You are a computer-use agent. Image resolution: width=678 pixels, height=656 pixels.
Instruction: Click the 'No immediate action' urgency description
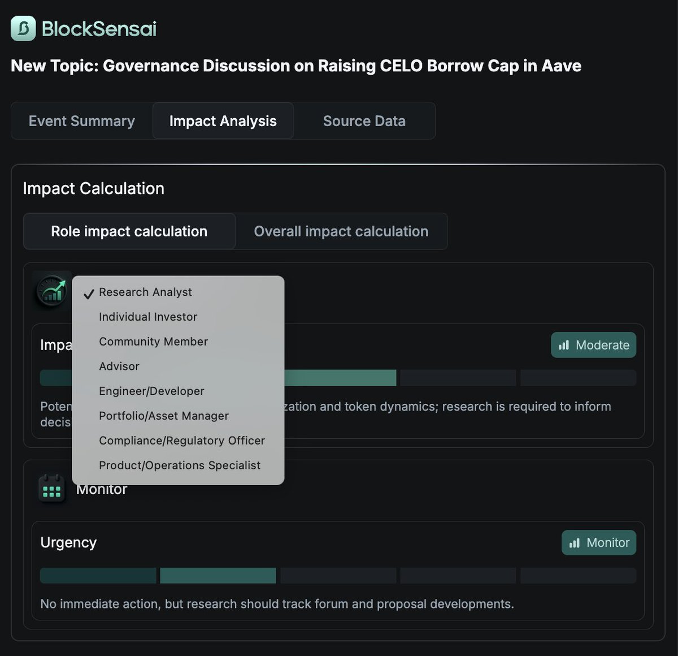[277, 604]
